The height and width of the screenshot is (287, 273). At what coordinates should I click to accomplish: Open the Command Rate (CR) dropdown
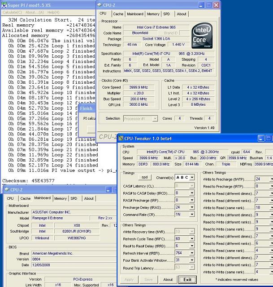pos(192,214)
